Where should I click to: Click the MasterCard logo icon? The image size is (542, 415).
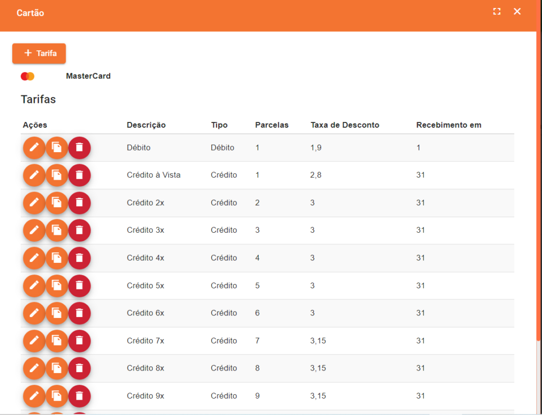(28, 76)
